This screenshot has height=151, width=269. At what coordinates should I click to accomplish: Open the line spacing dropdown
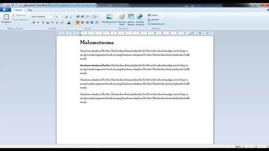pos(95,17)
